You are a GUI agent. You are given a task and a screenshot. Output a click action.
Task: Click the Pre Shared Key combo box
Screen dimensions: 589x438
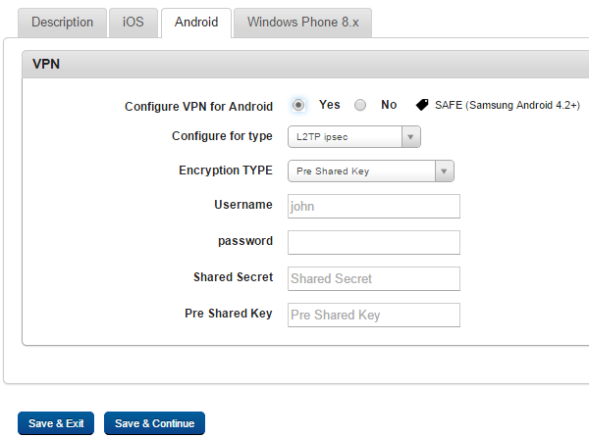point(371,171)
